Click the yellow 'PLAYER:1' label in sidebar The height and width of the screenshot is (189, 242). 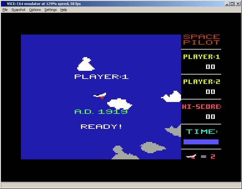click(202, 57)
